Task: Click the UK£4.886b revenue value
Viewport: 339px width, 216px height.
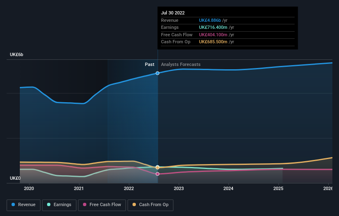Action: (x=210, y=20)
